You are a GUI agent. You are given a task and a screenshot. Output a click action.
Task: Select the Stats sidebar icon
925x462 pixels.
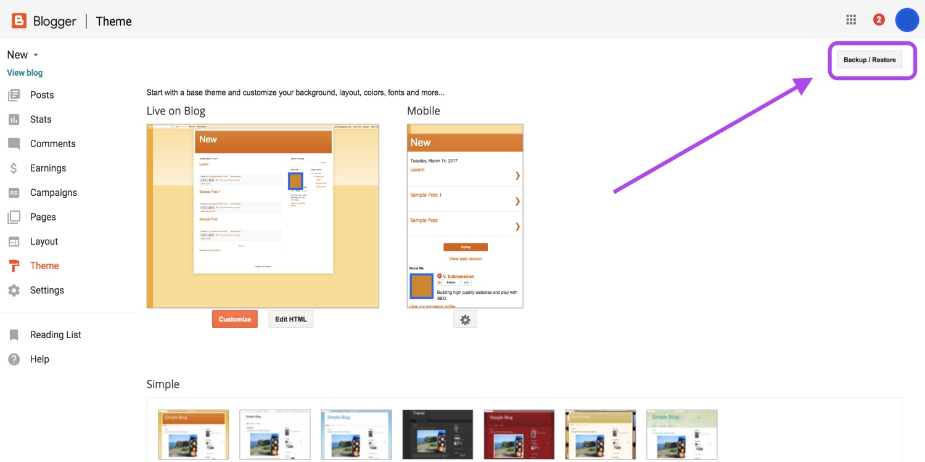coord(14,119)
